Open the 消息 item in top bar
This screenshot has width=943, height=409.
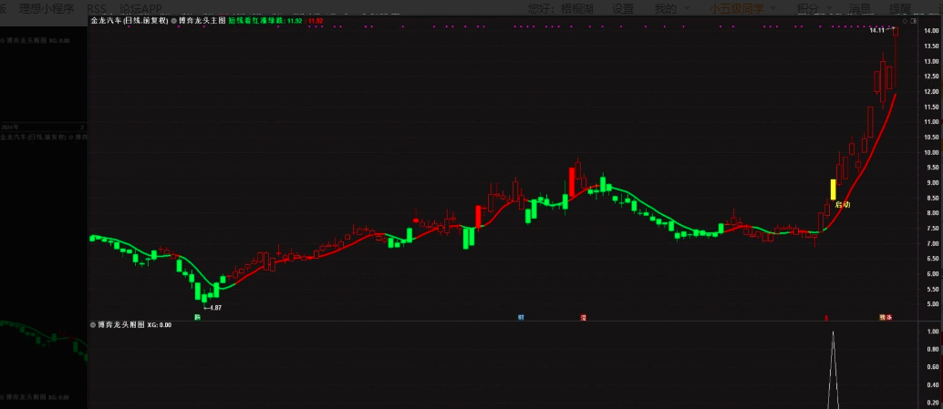click(860, 8)
